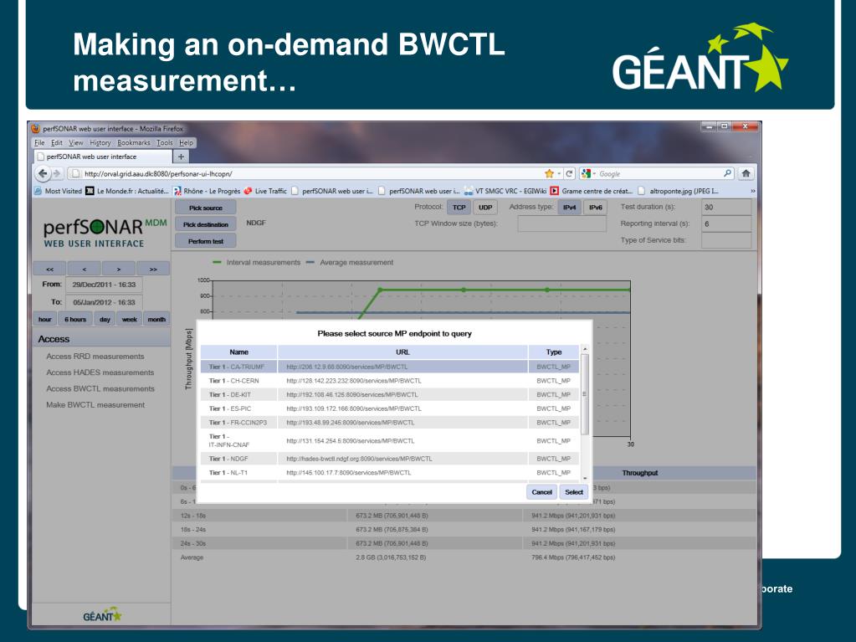Open the Help menu
The height and width of the screenshot is (642, 856).
coord(186,142)
